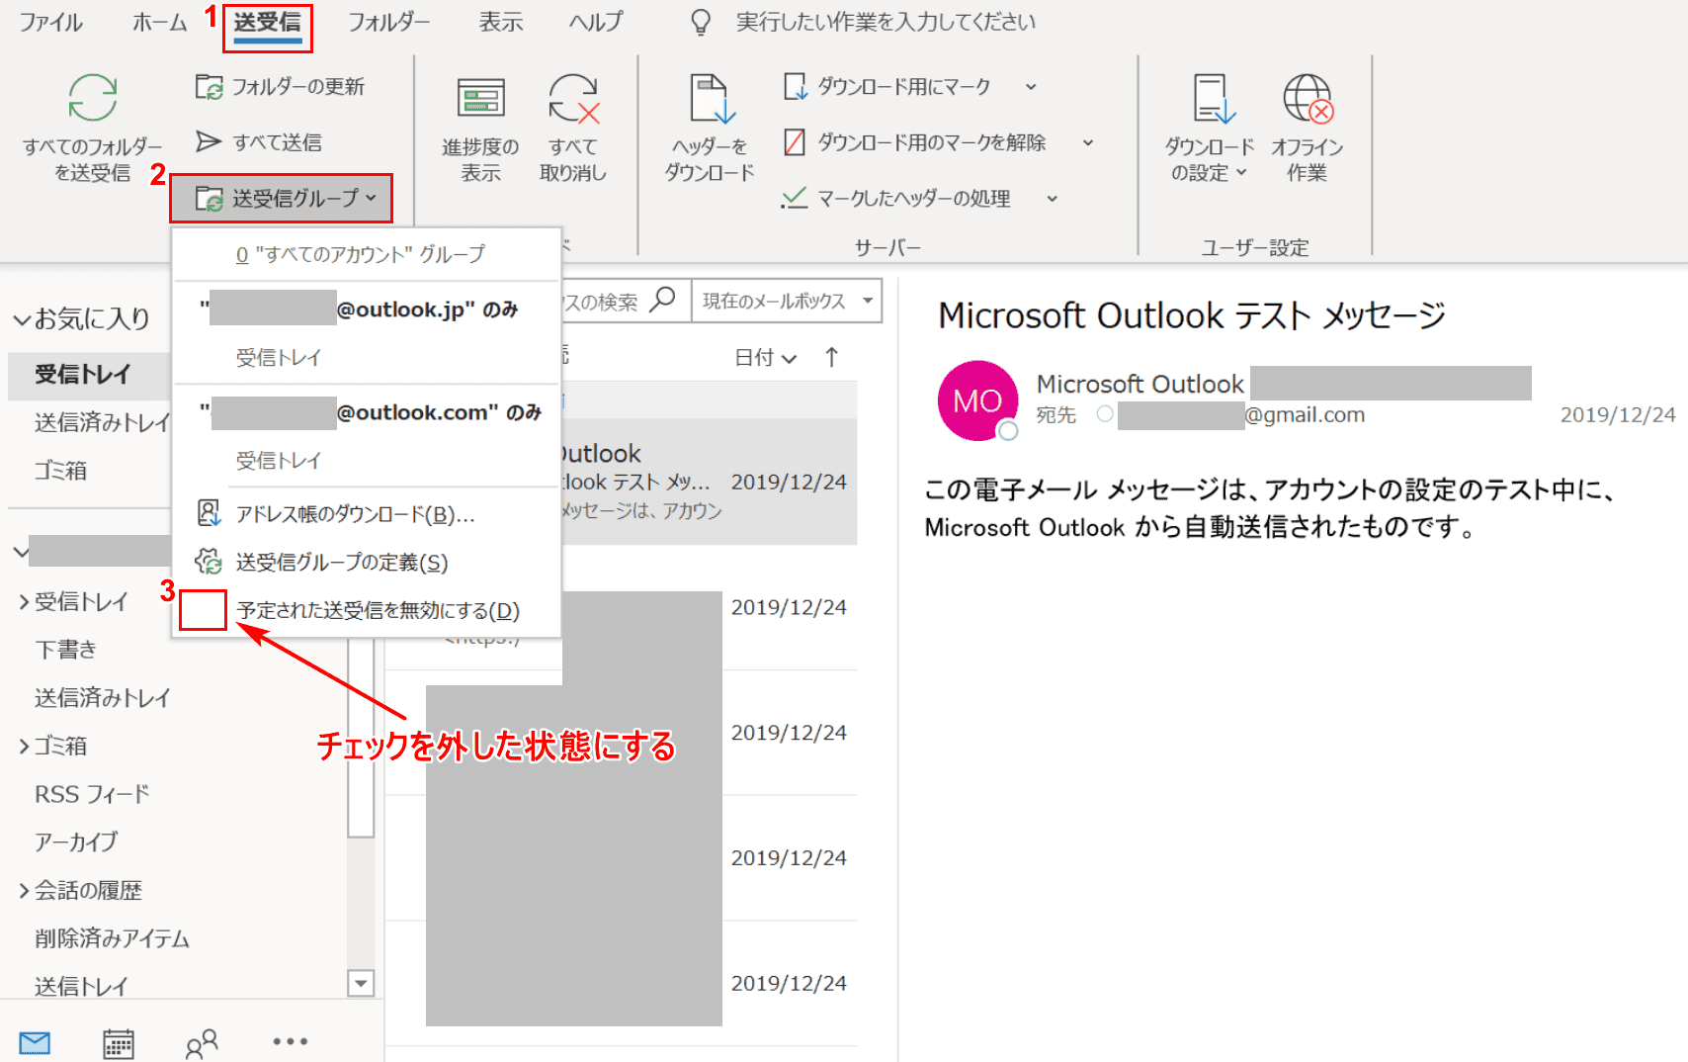Click ヘッダーをダウンロード icon
1688x1062 pixels.
(710, 99)
